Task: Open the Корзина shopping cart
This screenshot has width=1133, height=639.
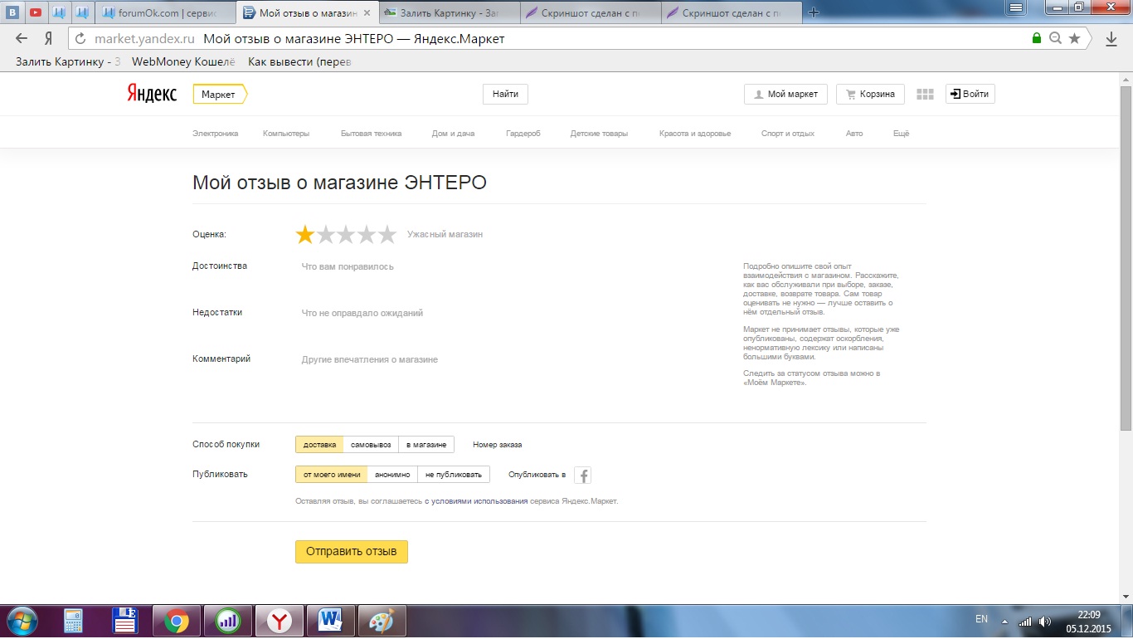Action: coord(870,94)
